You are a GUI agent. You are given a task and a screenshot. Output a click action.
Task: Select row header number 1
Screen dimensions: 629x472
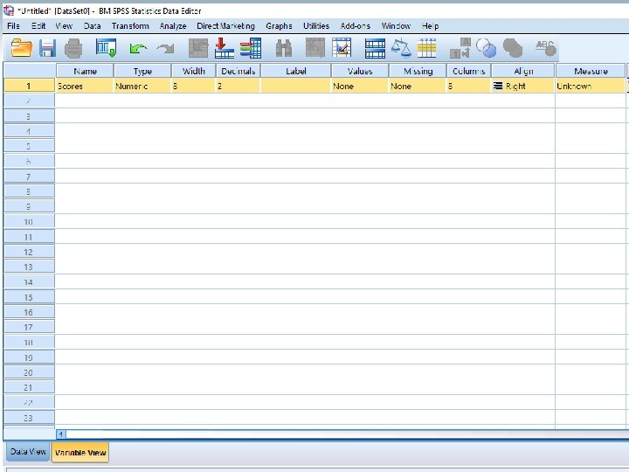point(29,86)
